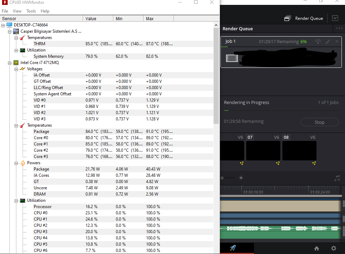Open the Tools menu in HWMonitor
This screenshot has width=345, height=254.
pyautogui.click(x=31, y=11)
